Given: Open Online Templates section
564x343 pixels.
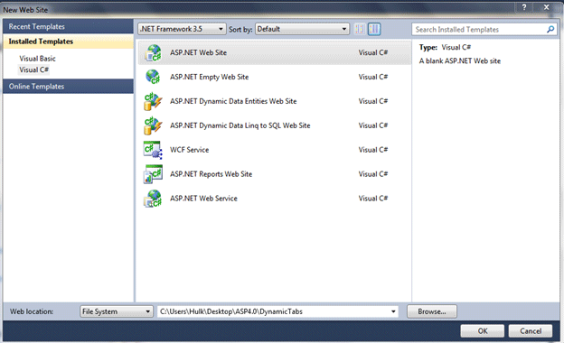Looking at the screenshot, I should point(68,87).
